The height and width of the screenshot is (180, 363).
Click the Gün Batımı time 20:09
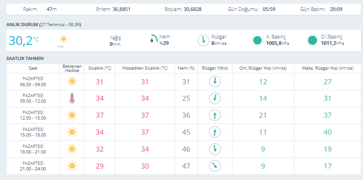[x=336, y=10]
